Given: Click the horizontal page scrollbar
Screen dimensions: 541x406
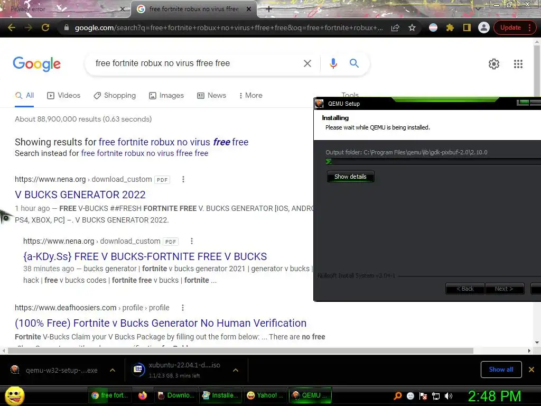Looking at the screenshot, I should [240, 351].
